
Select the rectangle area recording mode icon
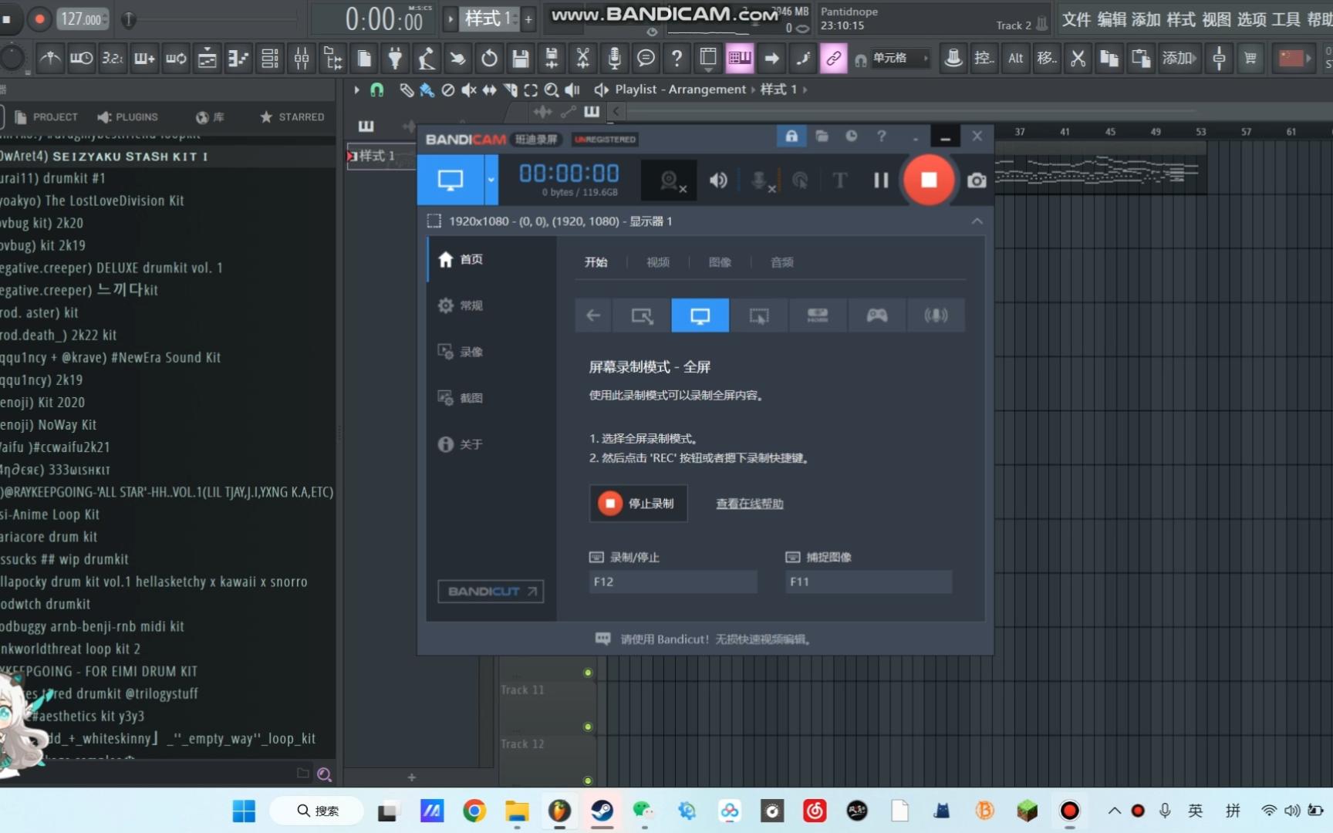(x=642, y=315)
